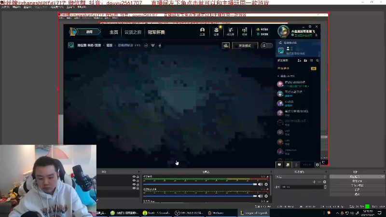Viewport: 386px width, 217px height.
Task: Toggle visibility eye of third OBS source
Action: 134,184
